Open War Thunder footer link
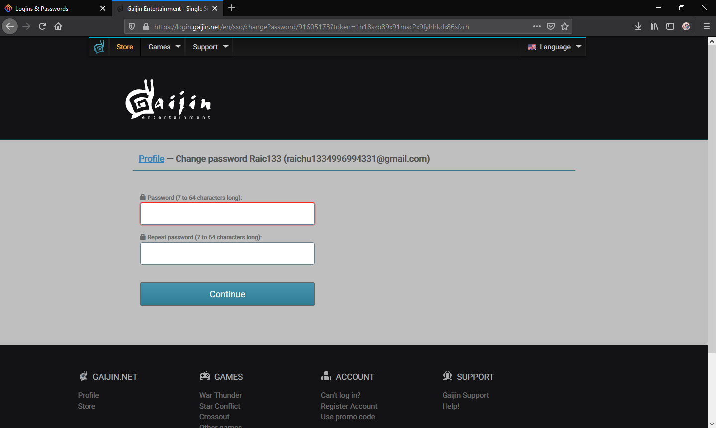Viewport: 716px width, 428px height. coord(220,395)
